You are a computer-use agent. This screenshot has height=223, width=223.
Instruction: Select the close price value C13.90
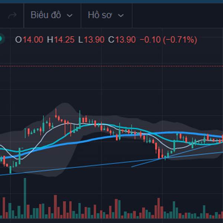122,40
